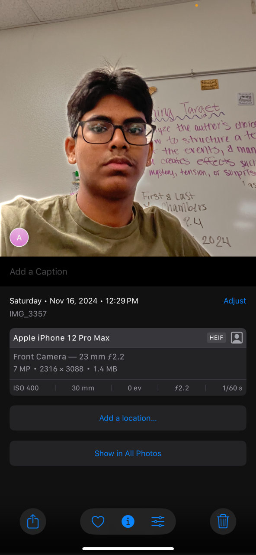Choose Show in All Photos
Image resolution: width=256 pixels, height=555 pixels.
pos(128,454)
